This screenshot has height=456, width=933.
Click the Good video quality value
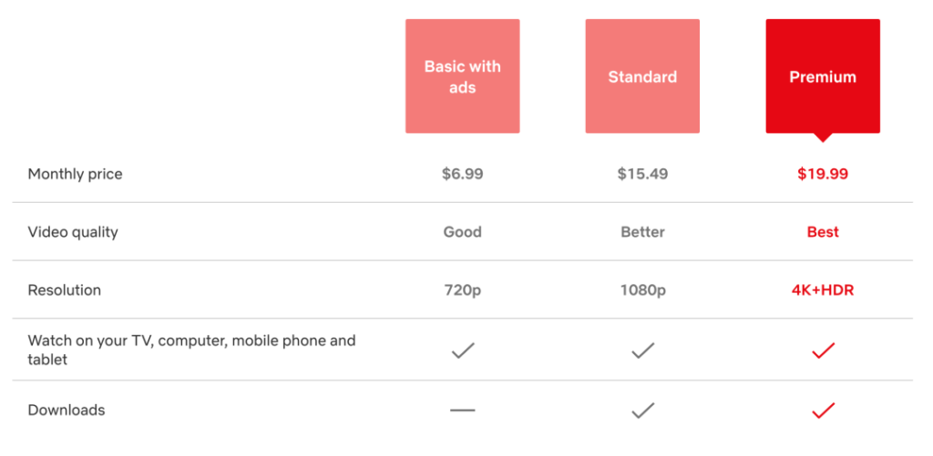coord(462,232)
